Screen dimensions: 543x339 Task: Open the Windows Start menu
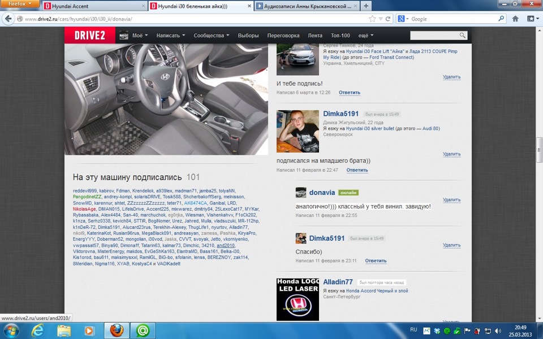pos(11,331)
